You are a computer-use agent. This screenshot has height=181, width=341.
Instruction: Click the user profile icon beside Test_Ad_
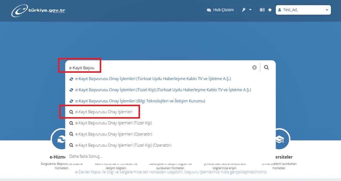click(x=279, y=10)
